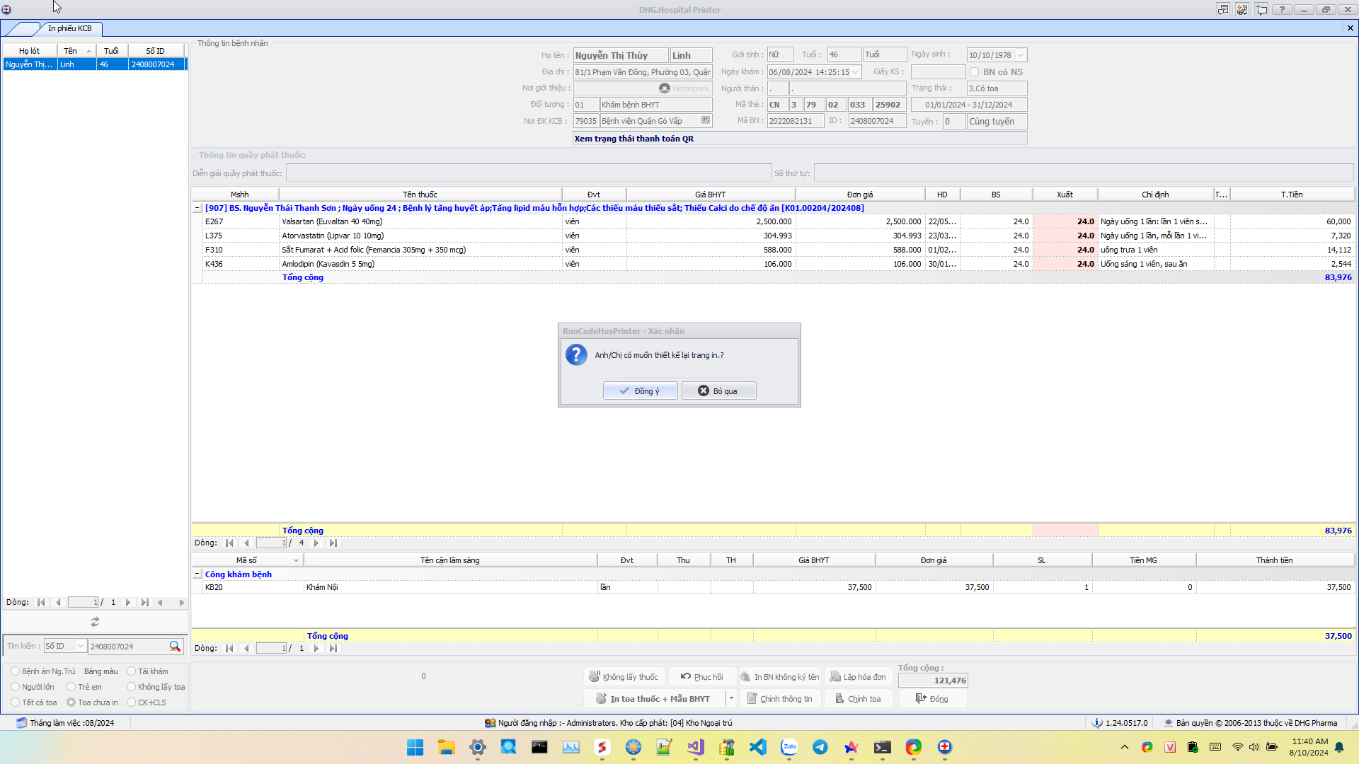Click the search magnifier icon beside ID field
1359x764 pixels.
pos(175,647)
